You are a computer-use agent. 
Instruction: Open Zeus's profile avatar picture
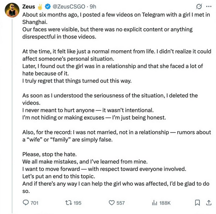[x=12, y=10]
